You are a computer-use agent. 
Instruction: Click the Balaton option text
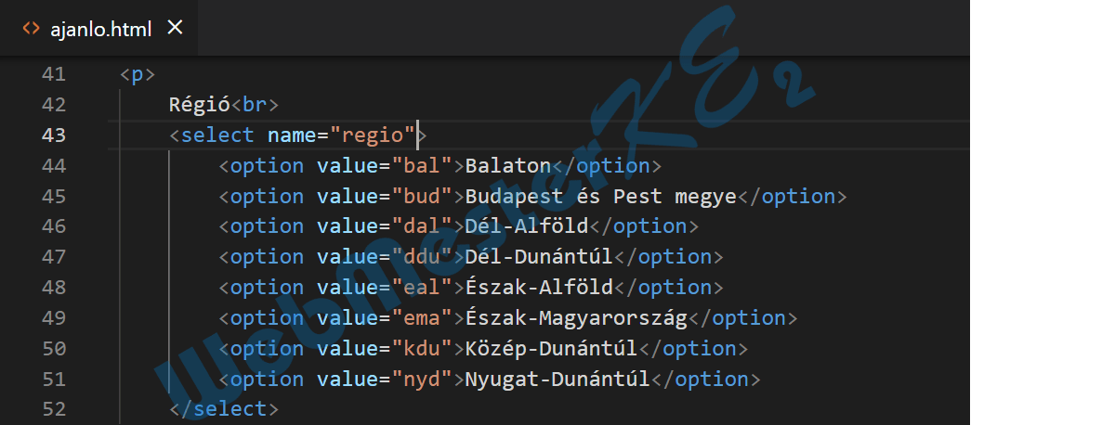click(508, 166)
